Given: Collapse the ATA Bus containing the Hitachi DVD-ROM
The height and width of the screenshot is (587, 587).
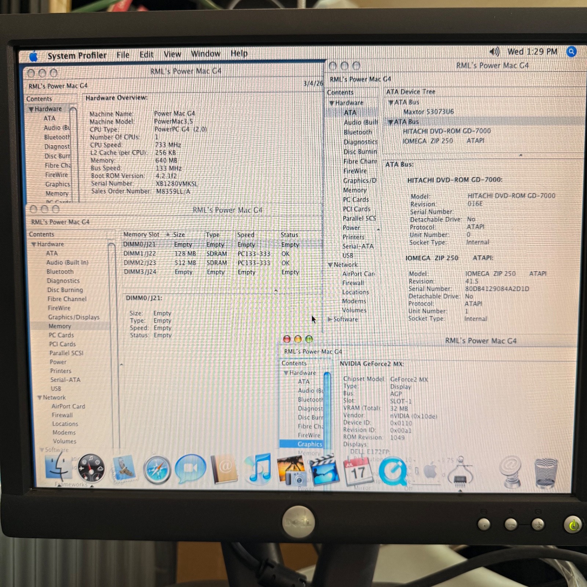Looking at the screenshot, I should point(390,121).
